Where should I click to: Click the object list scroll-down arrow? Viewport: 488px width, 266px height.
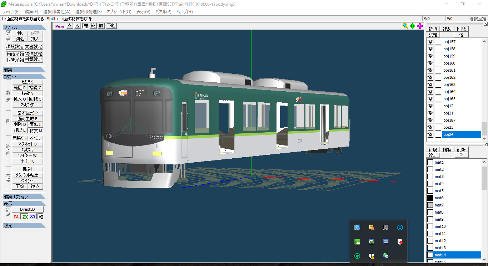coord(484,138)
